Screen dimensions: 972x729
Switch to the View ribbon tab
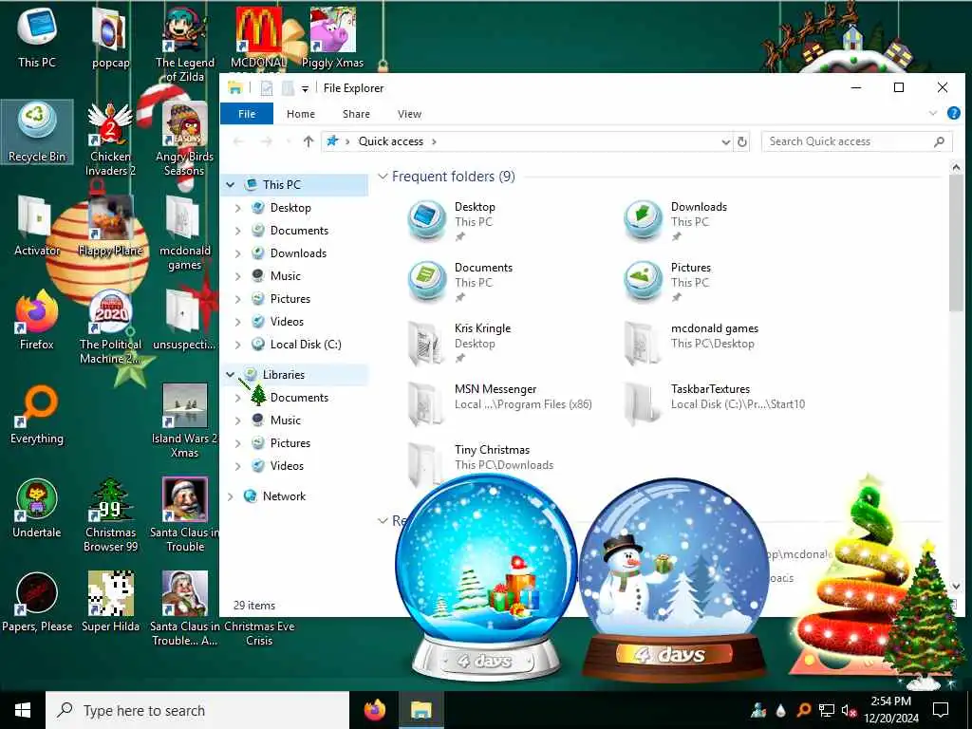click(409, 114)
